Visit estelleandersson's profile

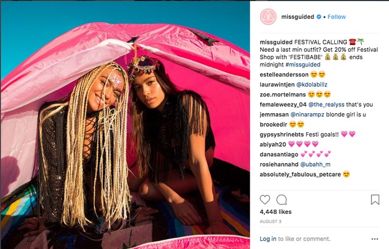click(284, 74)
